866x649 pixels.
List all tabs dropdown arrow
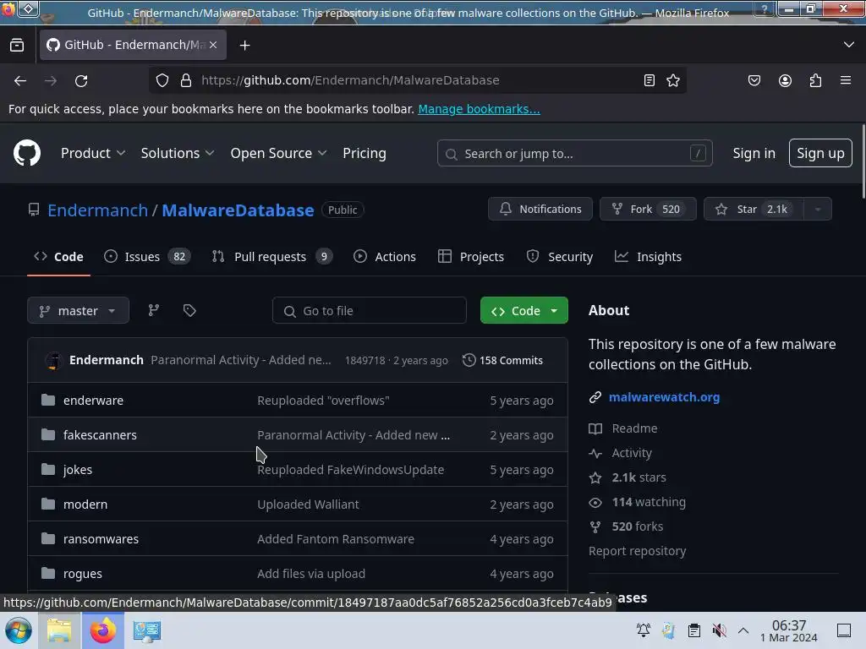849,45
